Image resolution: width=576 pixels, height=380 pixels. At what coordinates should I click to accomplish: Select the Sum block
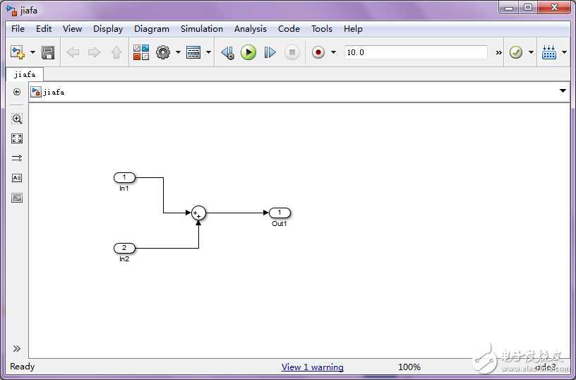[x=198, y=213]
